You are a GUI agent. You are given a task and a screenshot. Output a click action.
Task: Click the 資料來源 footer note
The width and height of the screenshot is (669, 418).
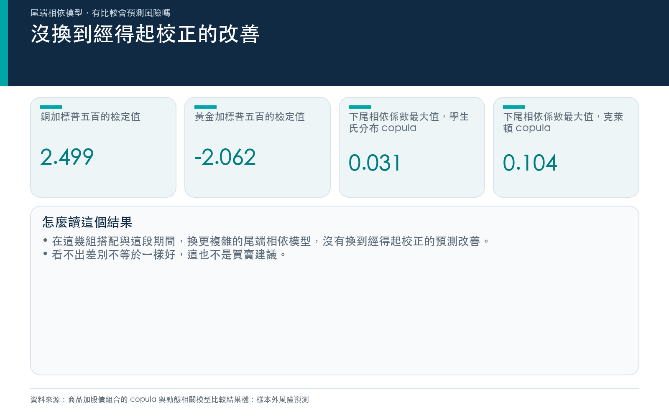tap(170, 400)
